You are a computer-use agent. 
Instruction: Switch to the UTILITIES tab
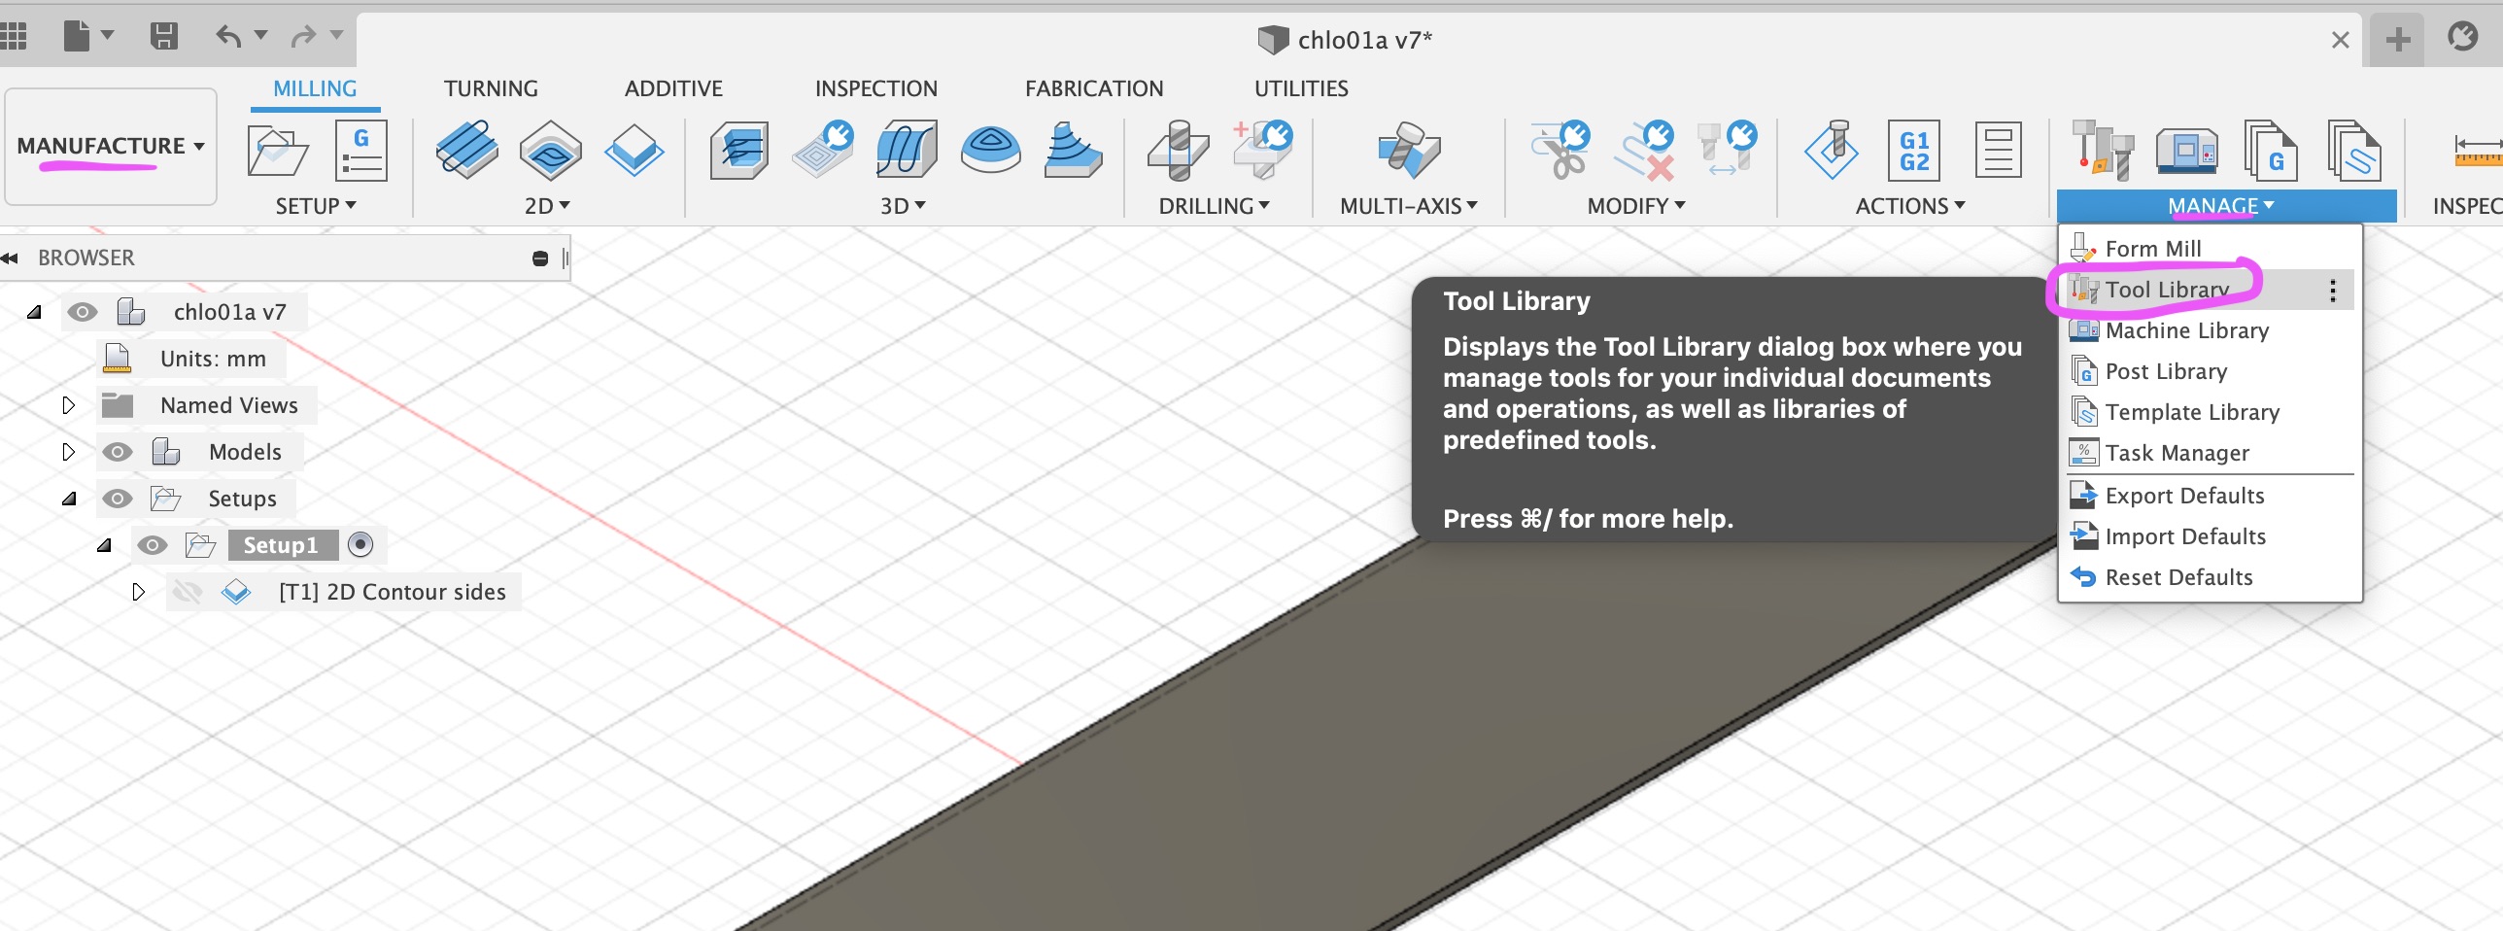1301,88
